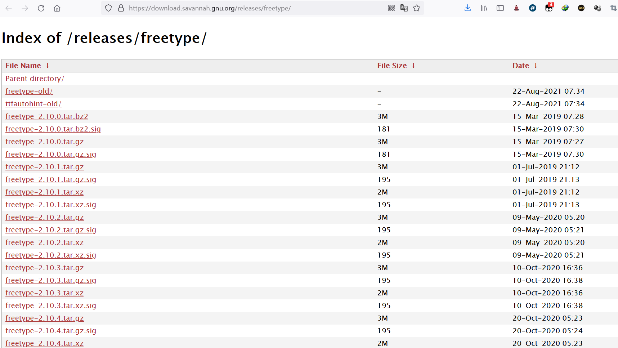Open the grey spheres extension icon
Viewport: 618px width, 348px height.
(x=597, y=8)
